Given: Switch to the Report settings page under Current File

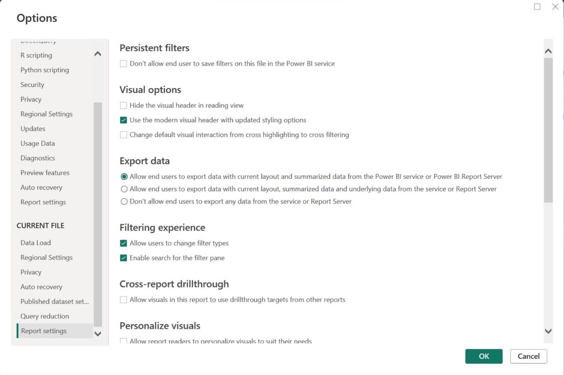Looking at the screenshot, I should click(42, 330).
